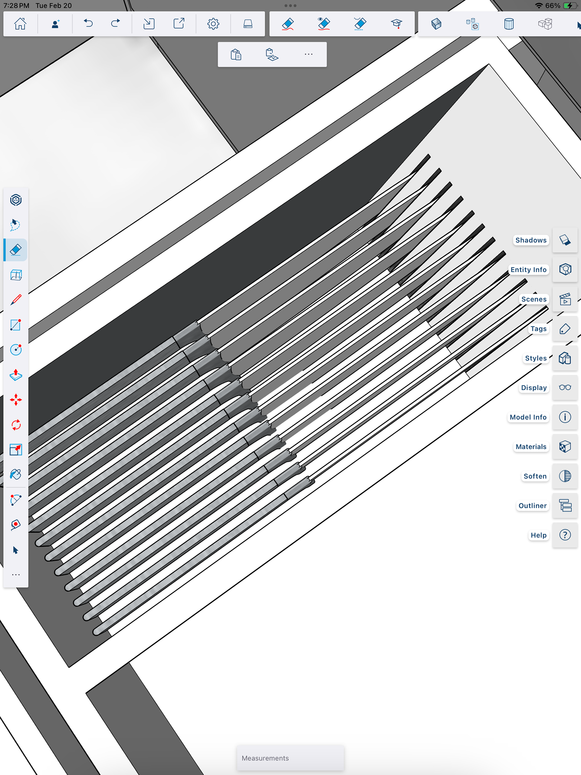Select the Make Component cube icon
The width and height of the screenshot is (581, 775).
436,24
